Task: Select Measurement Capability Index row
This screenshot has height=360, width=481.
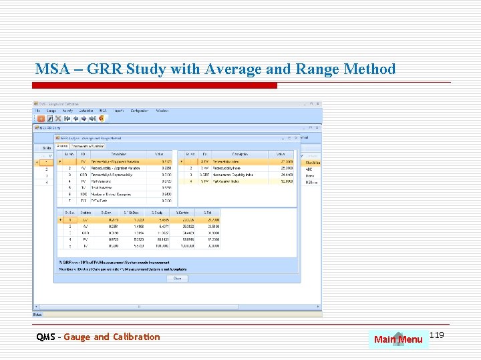Action: point(236,175)
